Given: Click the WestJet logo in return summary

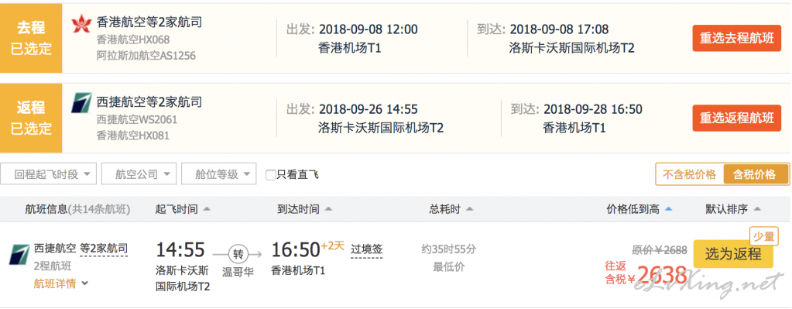Looking at the screenshot, I should (x=81, y=103).
